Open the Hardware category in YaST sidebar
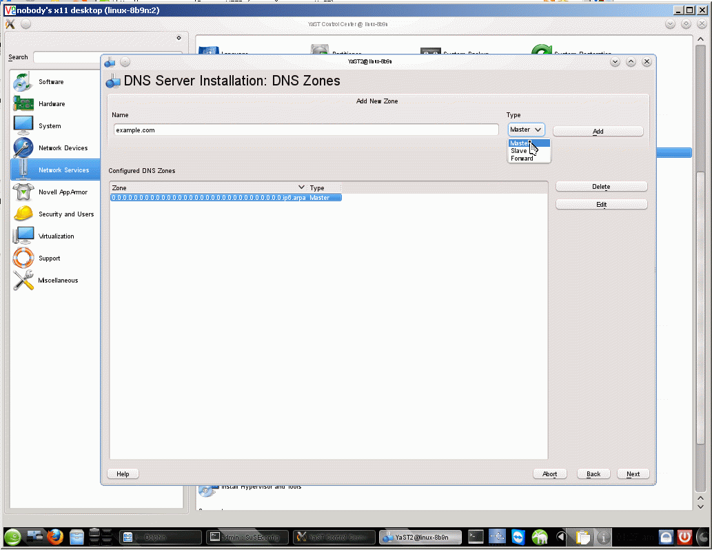This screenshot has height=550, width=712. click(51, 104)
